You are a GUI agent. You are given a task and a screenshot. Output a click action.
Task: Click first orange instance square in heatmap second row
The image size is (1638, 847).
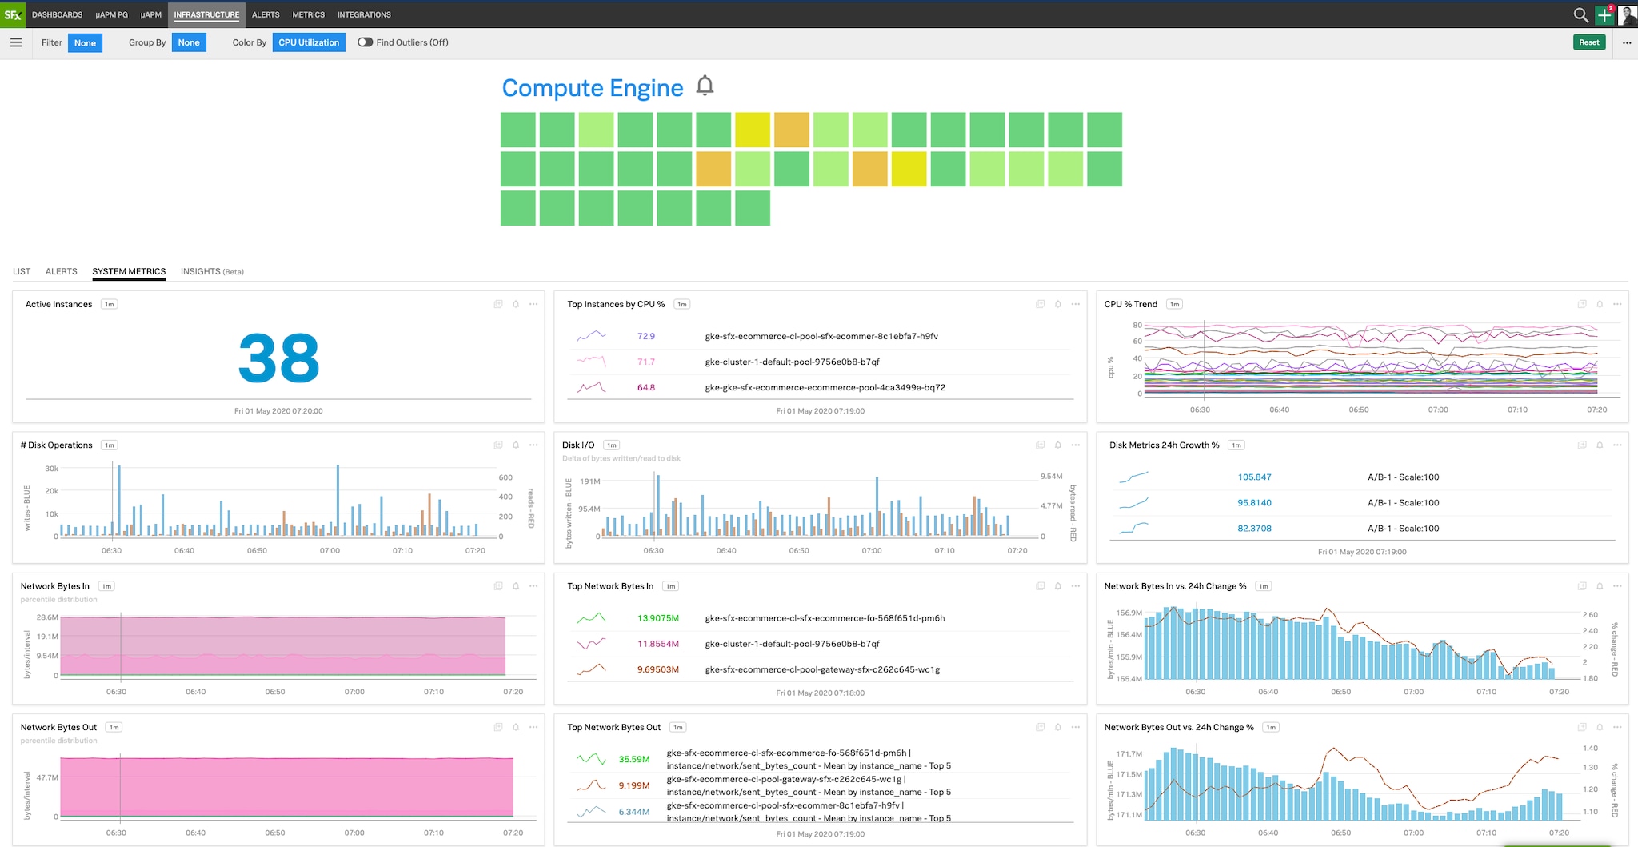click(x=713, y=169)
